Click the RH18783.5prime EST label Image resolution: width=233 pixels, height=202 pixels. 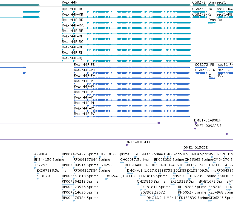(192, 187)
